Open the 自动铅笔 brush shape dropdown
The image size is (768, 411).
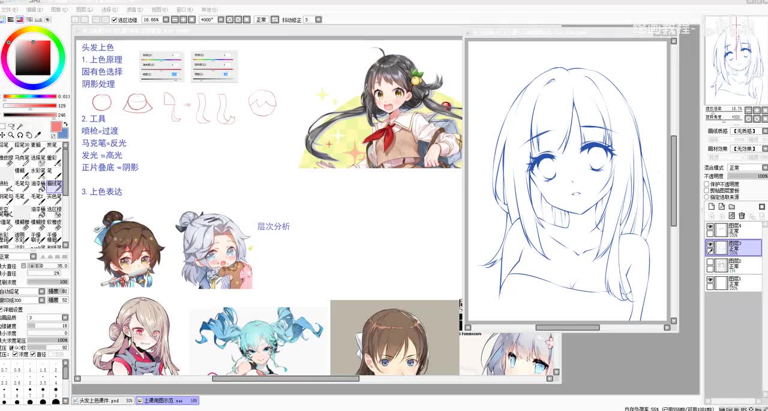42,291
